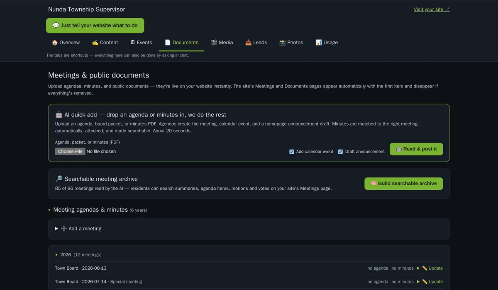Select the Documents tab
Image resolution: width=498 pixels, height=290 pixels.
point(181,43)
